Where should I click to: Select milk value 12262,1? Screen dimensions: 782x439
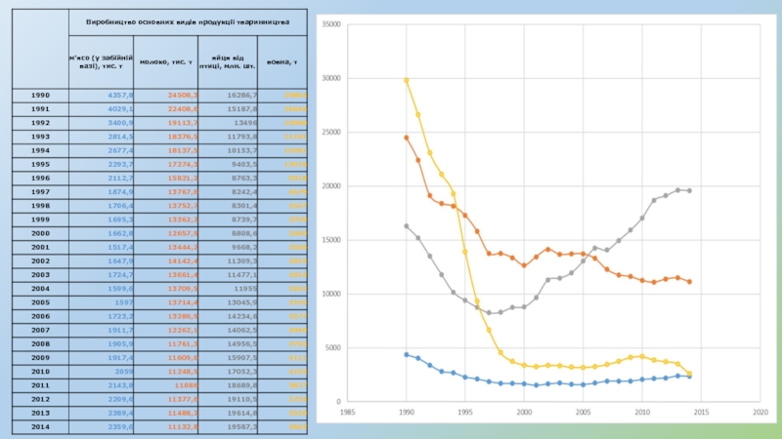point(183,330)
